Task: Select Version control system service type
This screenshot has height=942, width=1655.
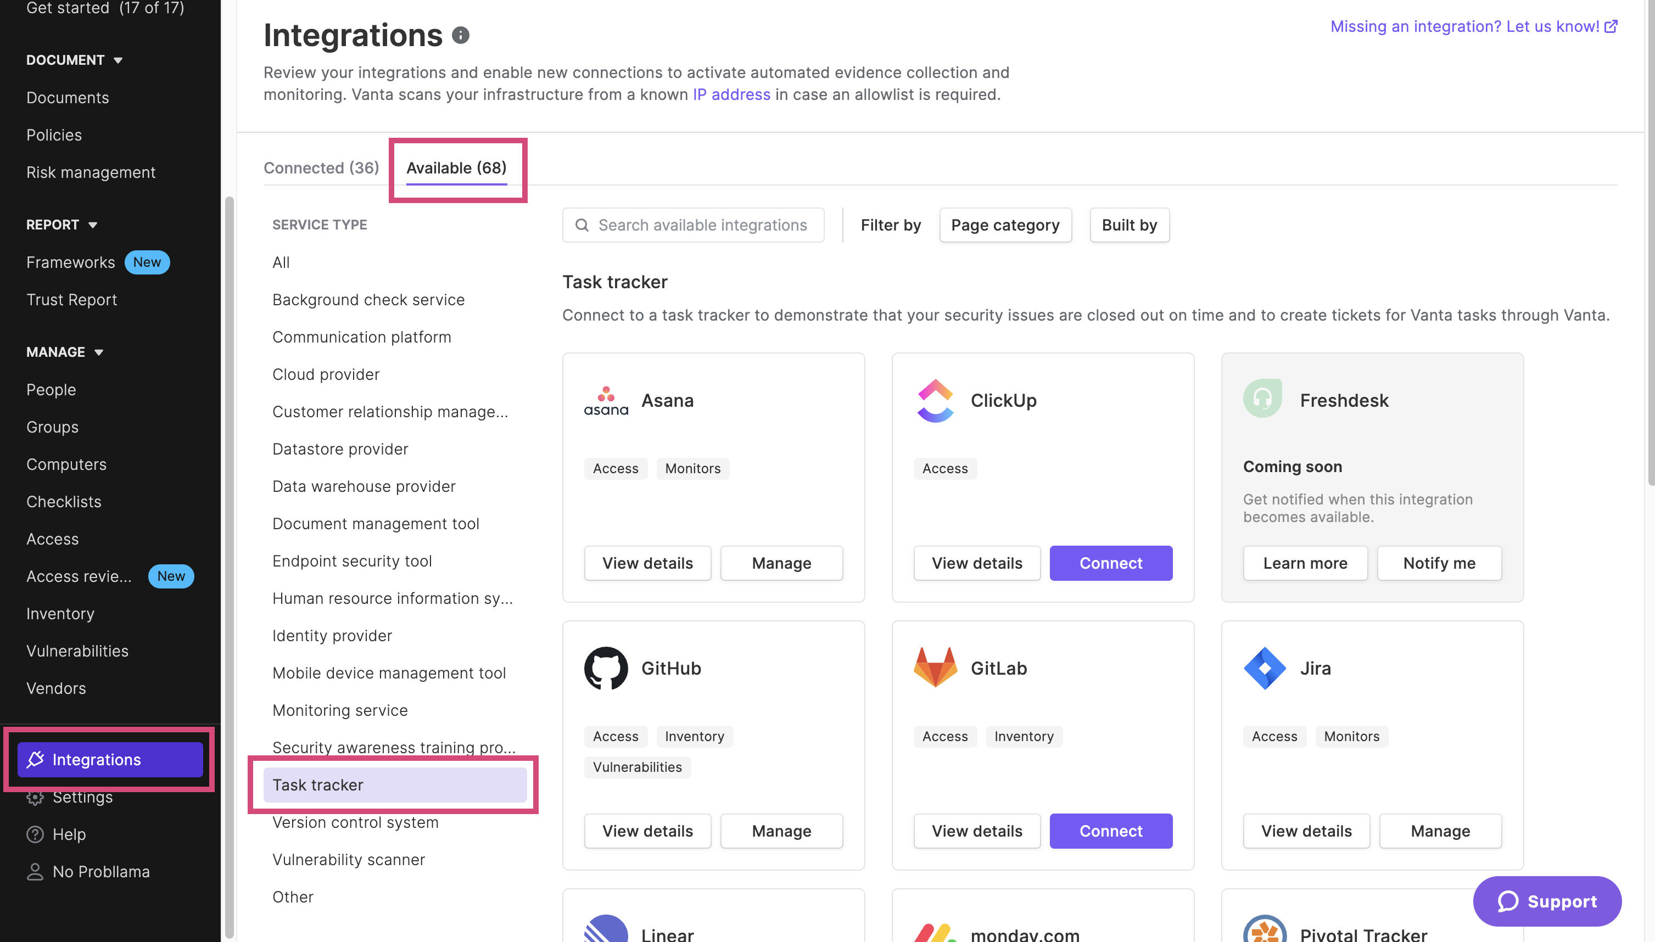Action: tap(355, 822)
